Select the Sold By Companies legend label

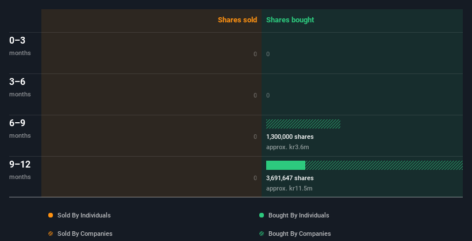[x=85, y=234]
